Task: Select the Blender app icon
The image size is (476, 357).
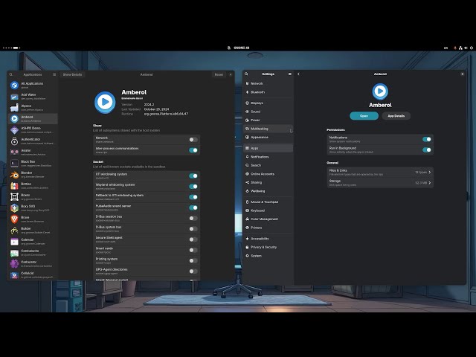Action: (x=14, y=175)
